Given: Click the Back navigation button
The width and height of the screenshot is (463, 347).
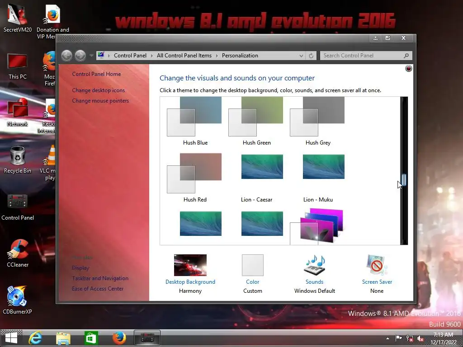Looking at the screenshot, I should coord(67,56).
